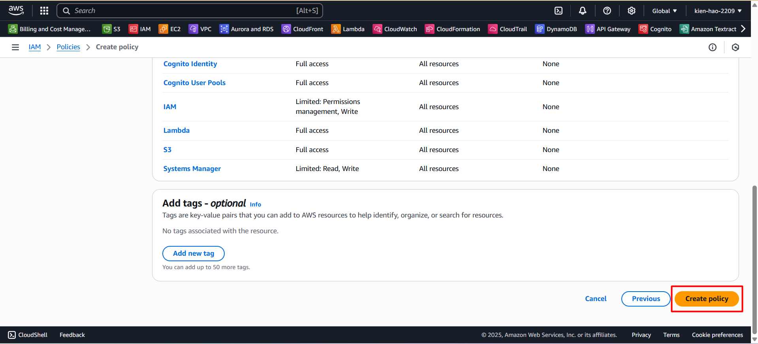Open the help question mark icon
Image resolution: width=758 pixels, height=344 pixels.
point(607,11)
